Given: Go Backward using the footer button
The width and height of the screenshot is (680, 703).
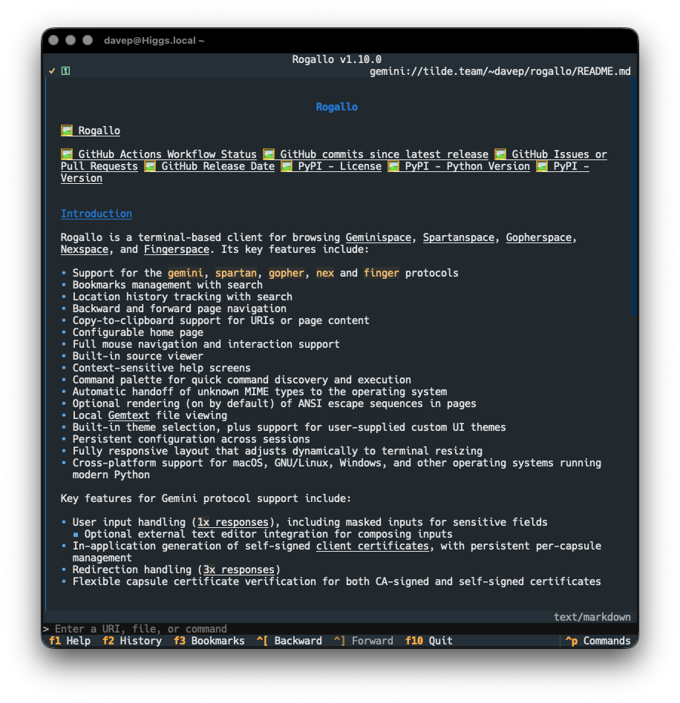Looking at the screenshot, I should coord(290,641).
